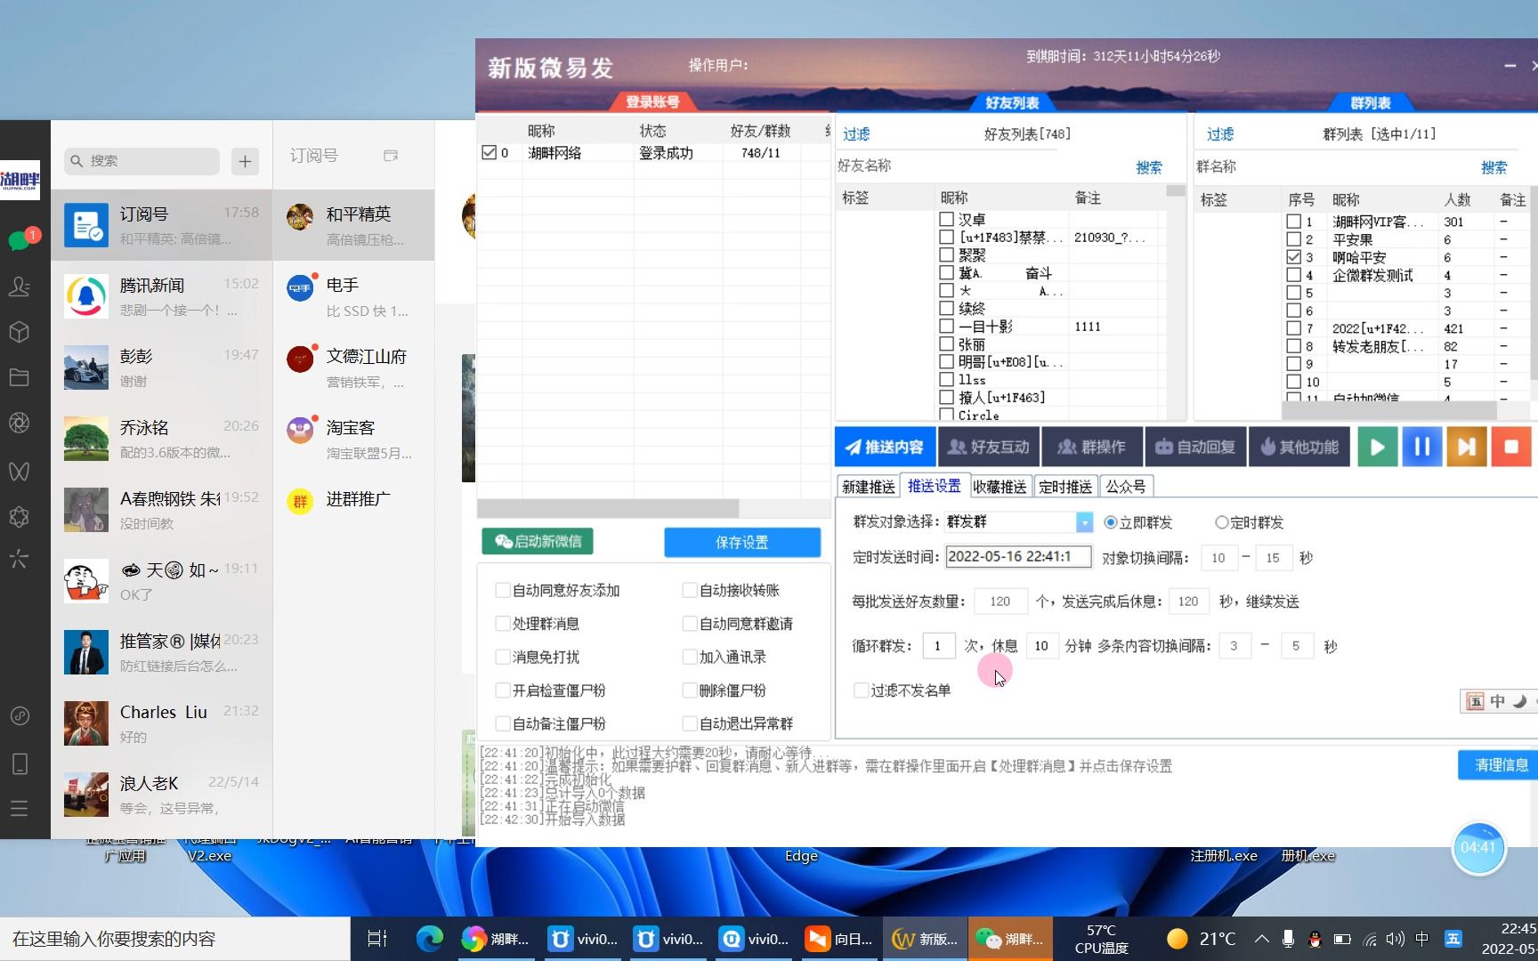Click 搜索 link next to 好友名称

(1148, 167)
